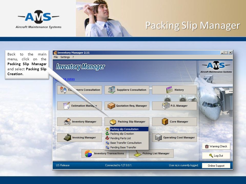The width and height of the screenshot is (246, 184).
Task: Click the Suppliers Consultation building icon
Action: [112, 90]
